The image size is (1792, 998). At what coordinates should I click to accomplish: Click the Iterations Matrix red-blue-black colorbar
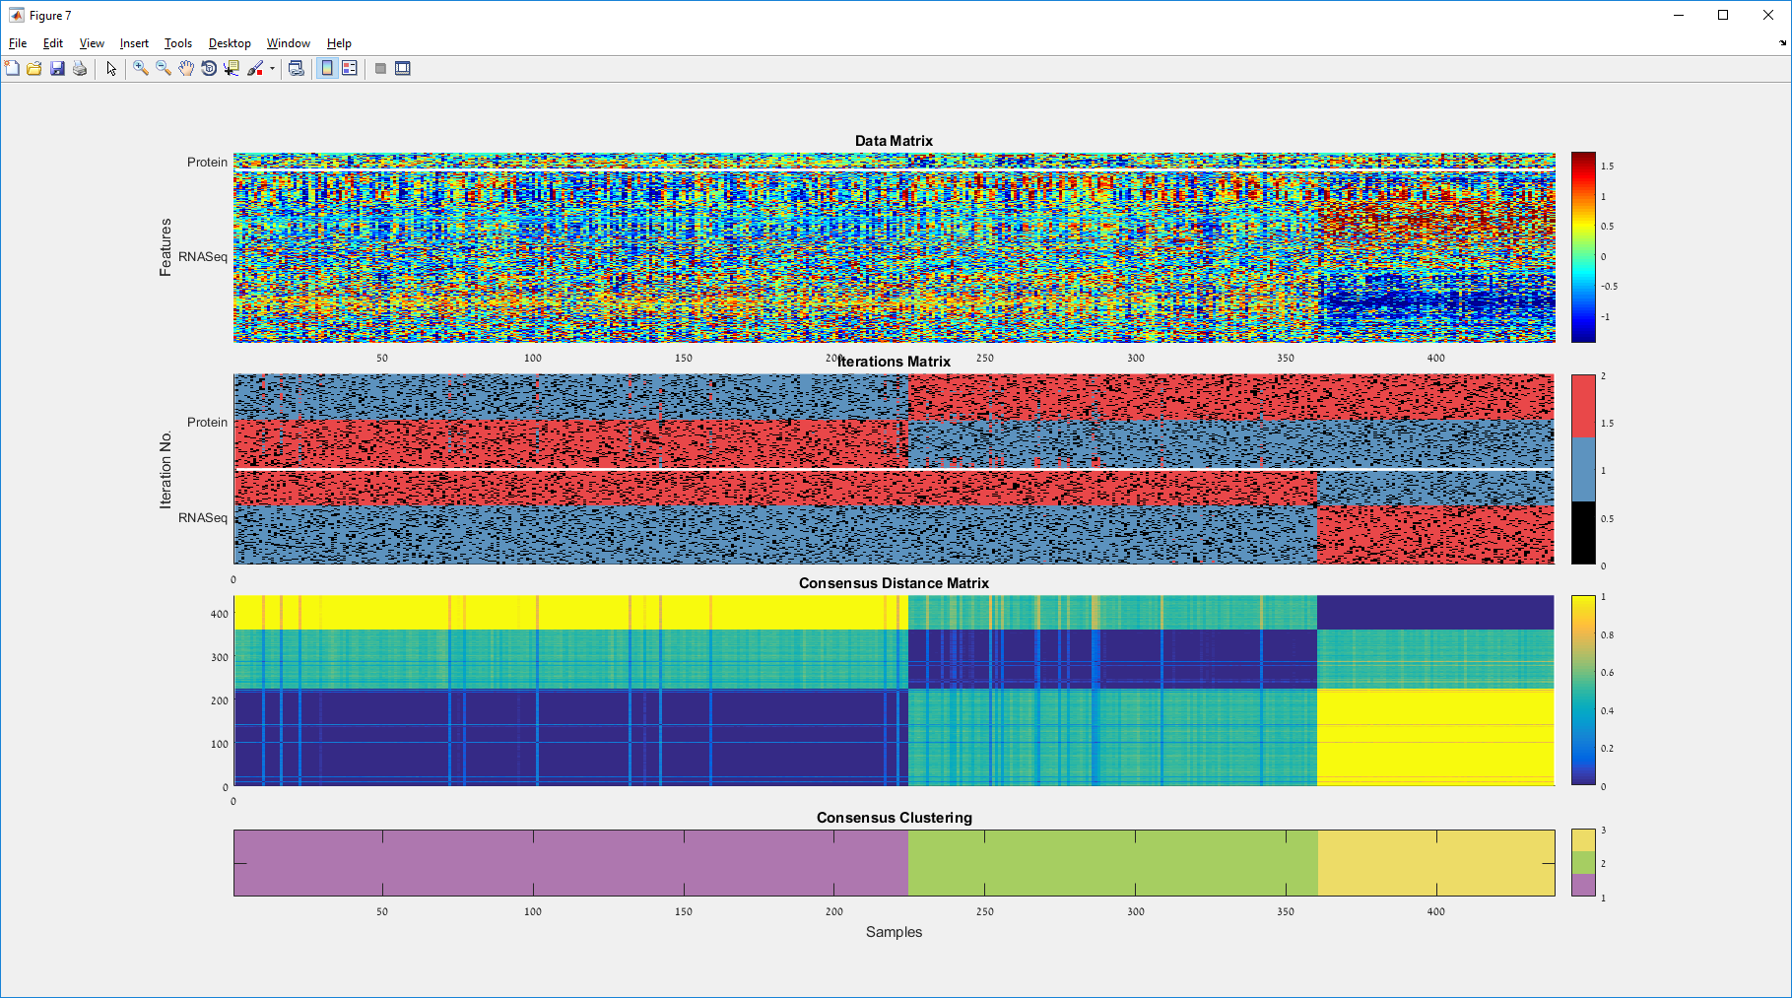pyautogui.click(x=1583, y=469)
